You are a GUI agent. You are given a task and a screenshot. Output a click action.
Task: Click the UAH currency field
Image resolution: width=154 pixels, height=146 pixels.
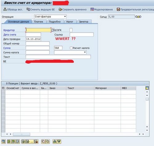[58, 48]
